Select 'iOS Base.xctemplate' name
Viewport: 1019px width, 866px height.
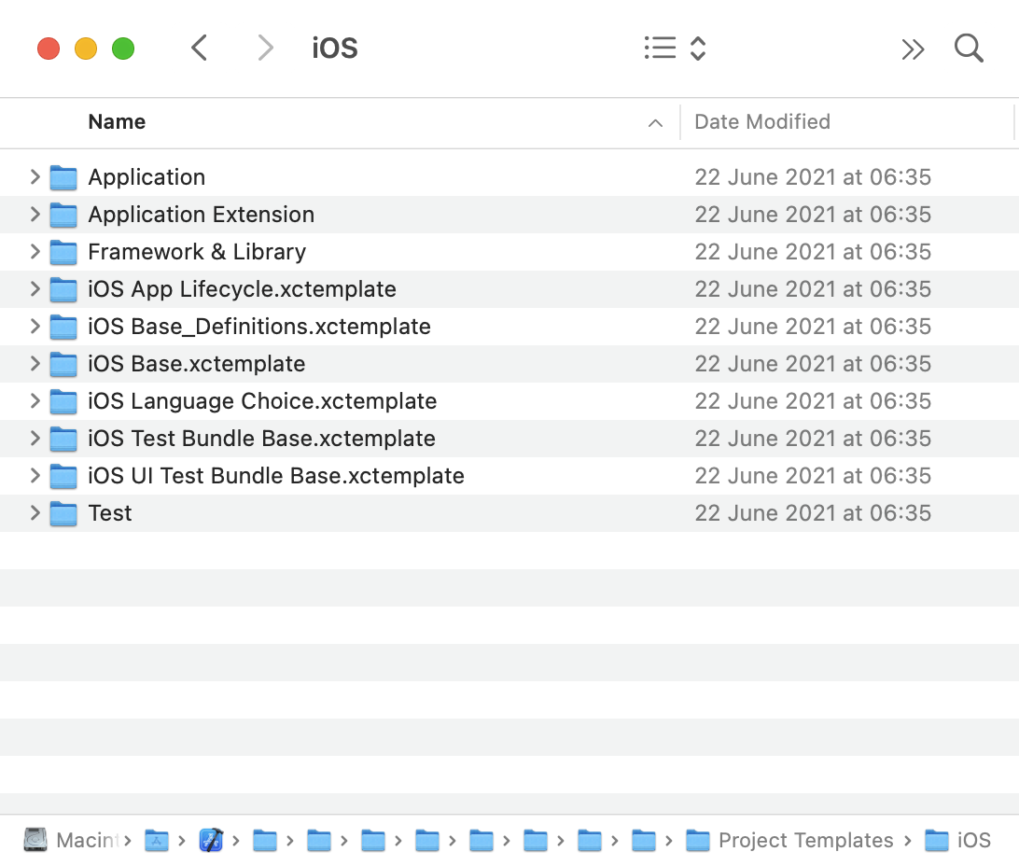pos(196,364)
